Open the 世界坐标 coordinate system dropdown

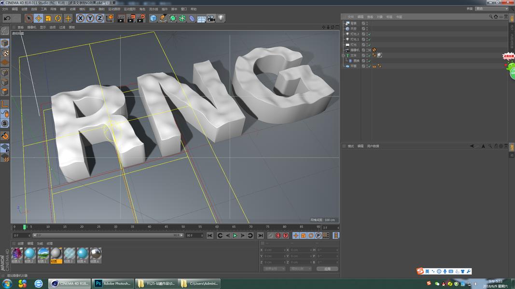coord(274,269)
